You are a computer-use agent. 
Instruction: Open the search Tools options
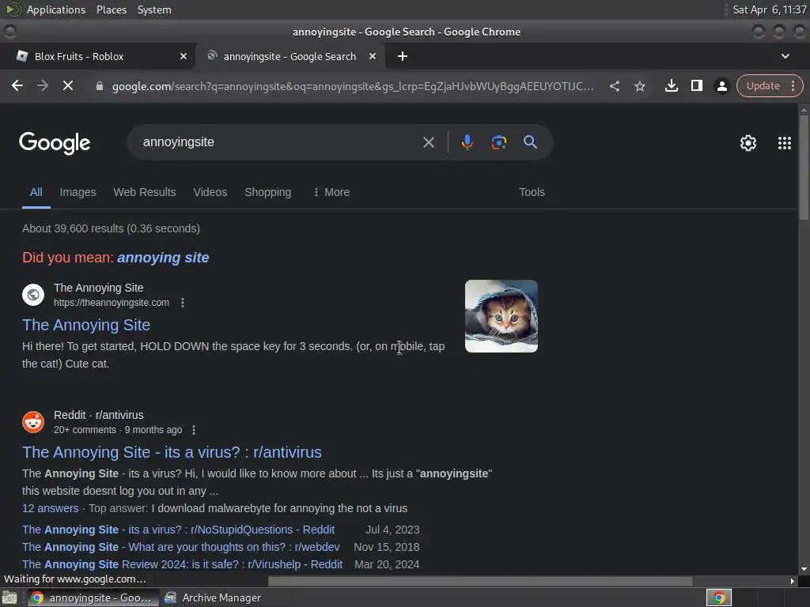(x=532, y=192)
